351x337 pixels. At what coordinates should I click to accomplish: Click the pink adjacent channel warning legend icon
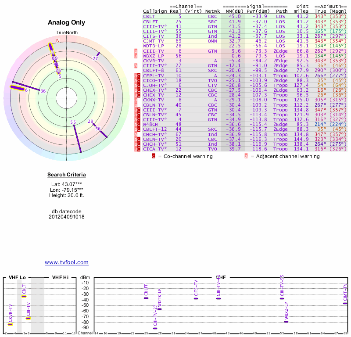(x=246, y=156)
